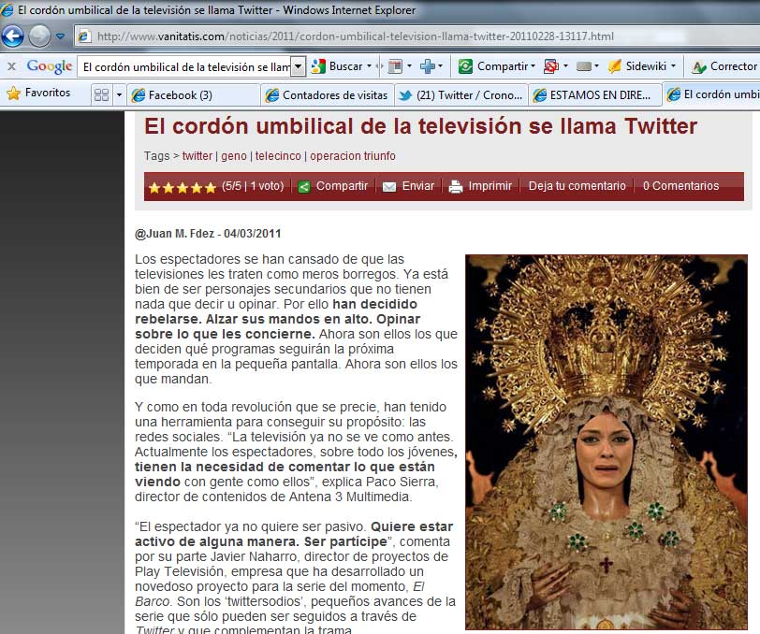Click the green Compartir icon in article bar

tap(304, 186)
